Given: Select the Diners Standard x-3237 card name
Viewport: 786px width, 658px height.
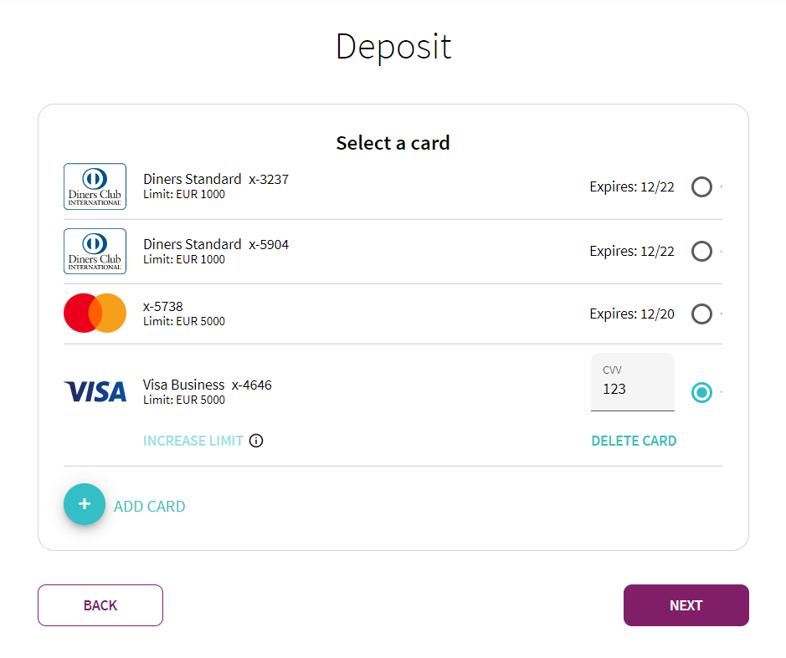Looking at the screenshot, I should click(216, 179).
